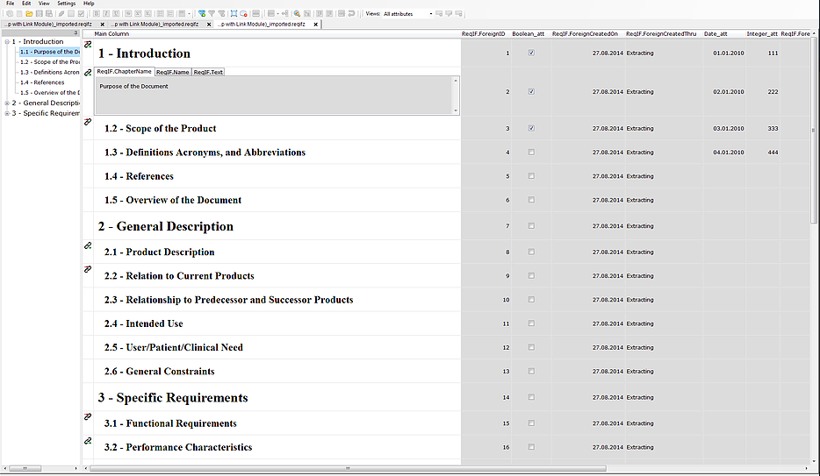Expand 2 - General Description tree node
820x476 pixels.
point(7,103)
